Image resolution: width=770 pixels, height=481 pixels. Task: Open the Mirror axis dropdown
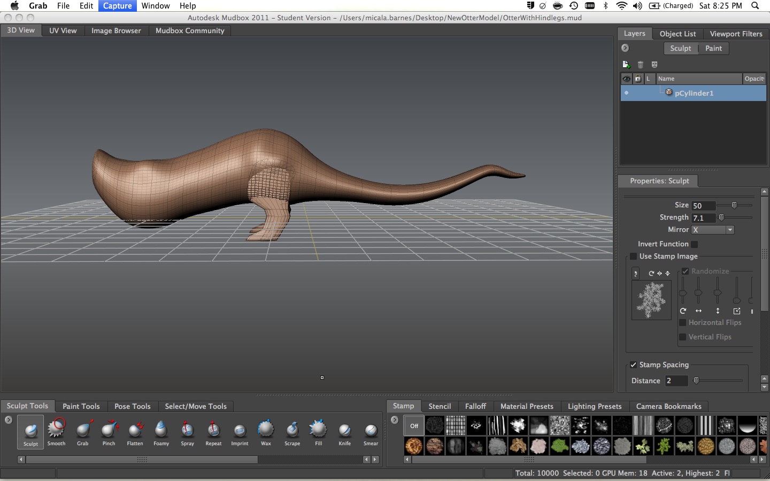(x=713, y=230)
